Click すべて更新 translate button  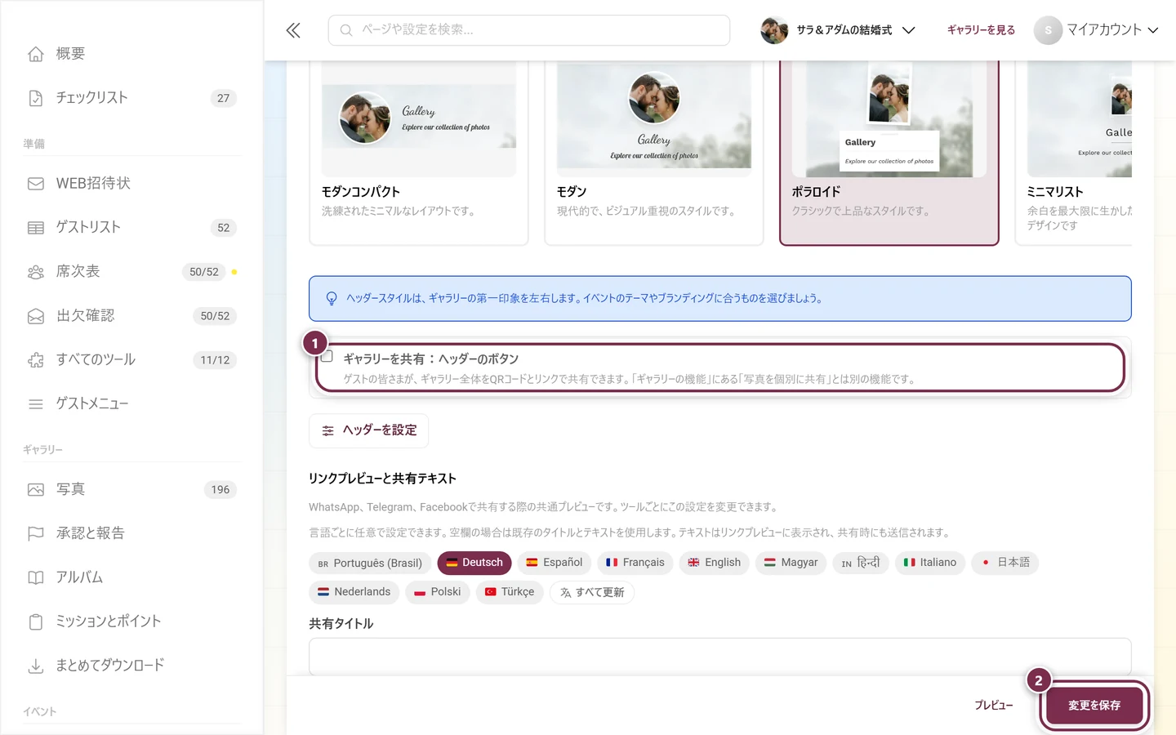[592, 592]
